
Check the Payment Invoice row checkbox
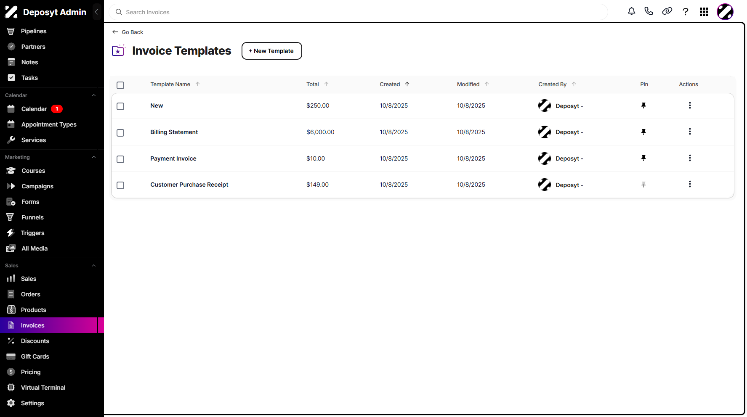[120, 159]
